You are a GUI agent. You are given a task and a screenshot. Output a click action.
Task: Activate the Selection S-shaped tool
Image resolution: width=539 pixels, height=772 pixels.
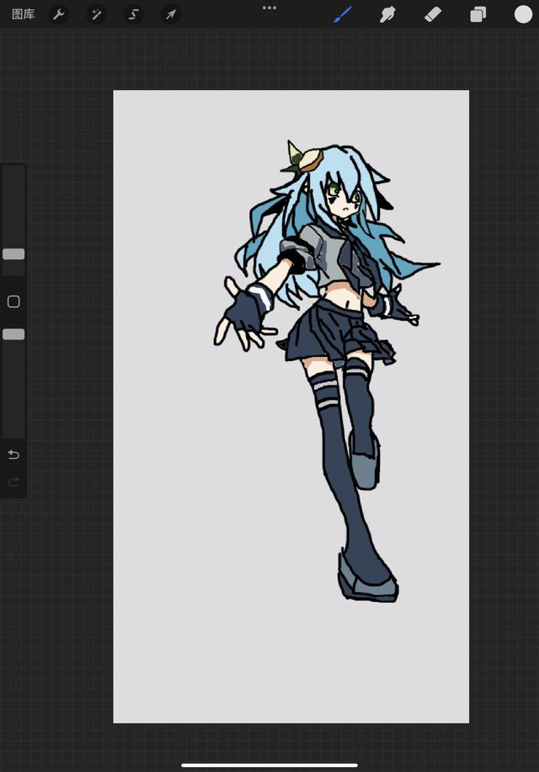(x=133, y=14)
